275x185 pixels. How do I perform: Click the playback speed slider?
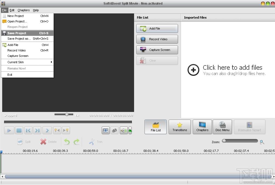pos(64,114)
